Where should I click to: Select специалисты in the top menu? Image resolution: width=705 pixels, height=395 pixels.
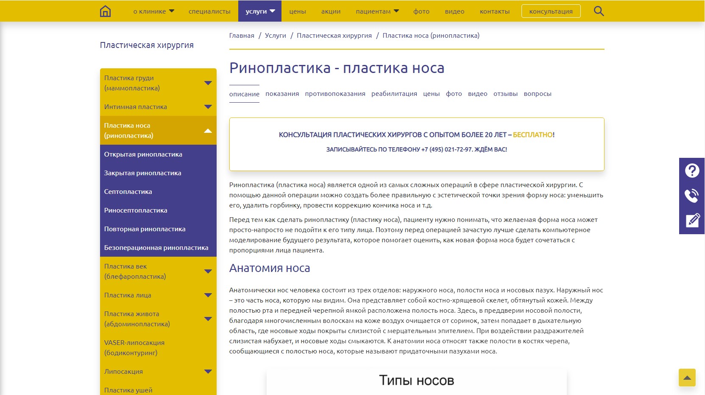(x=209, y=11)
